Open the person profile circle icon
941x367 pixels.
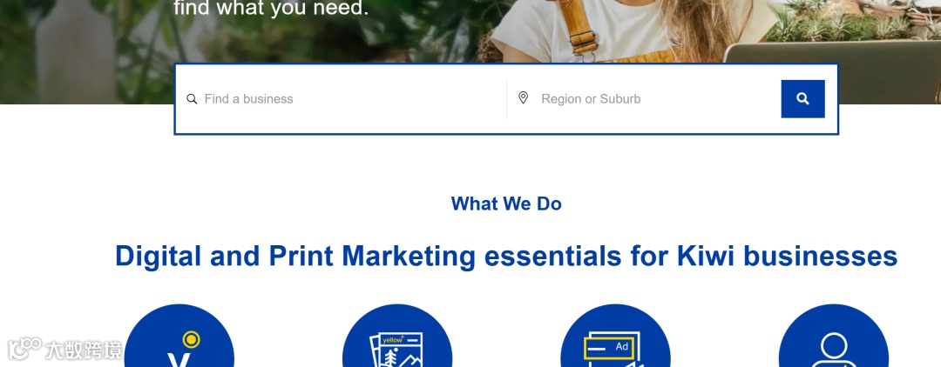(x=834, y=337)
